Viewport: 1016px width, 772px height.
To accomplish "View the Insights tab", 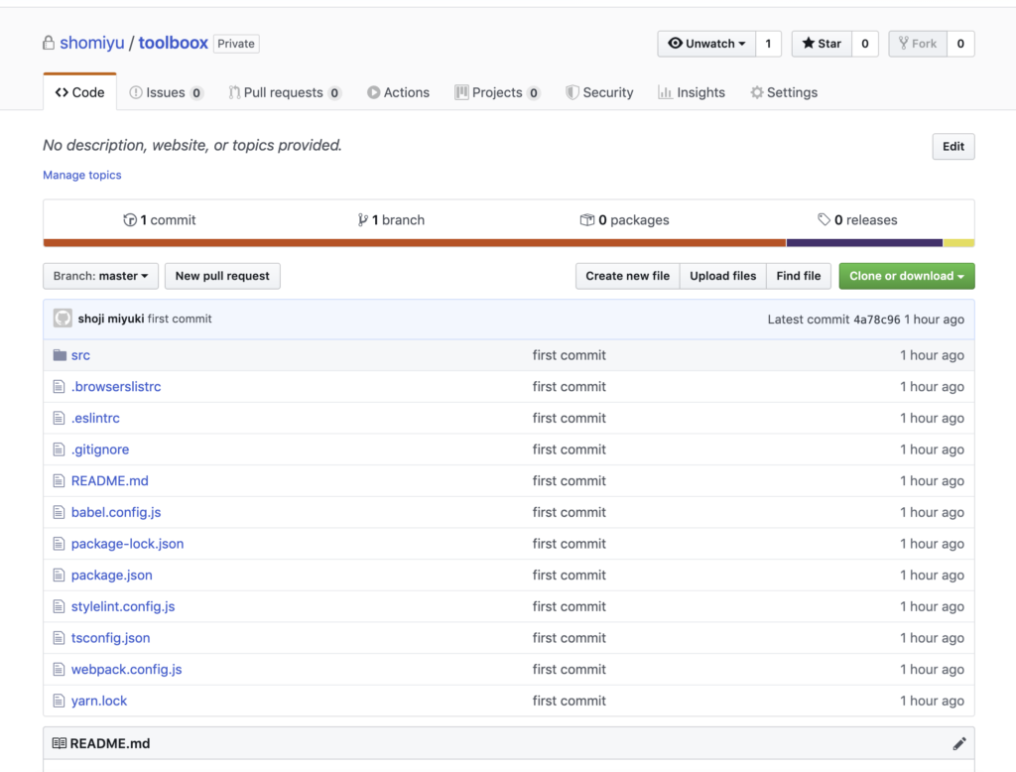I will tap(692, 92).
